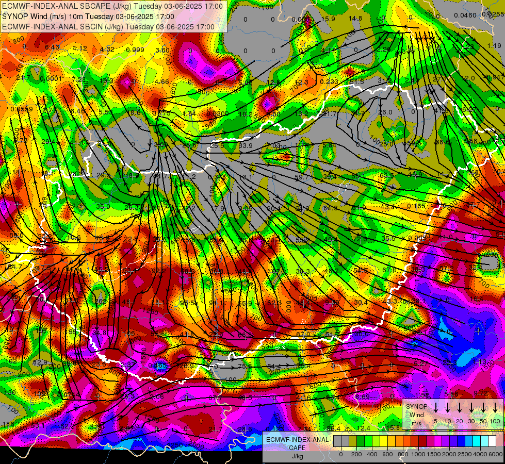Click the 82.9 value on the map
This screenshot has height=464, width=505.
pyautogui.click(x=40, y=362)
